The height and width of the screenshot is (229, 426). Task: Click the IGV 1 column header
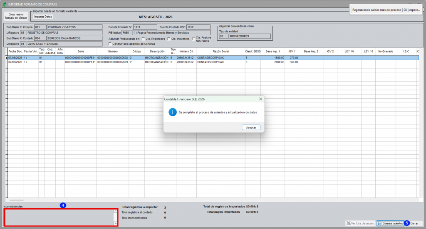[x=292, y=51]
